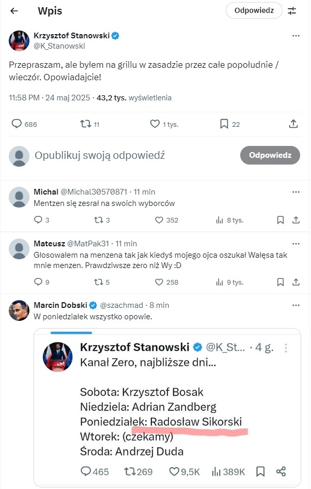Go back using the arrow icon

pyautogui.click(x=14, y=11)
